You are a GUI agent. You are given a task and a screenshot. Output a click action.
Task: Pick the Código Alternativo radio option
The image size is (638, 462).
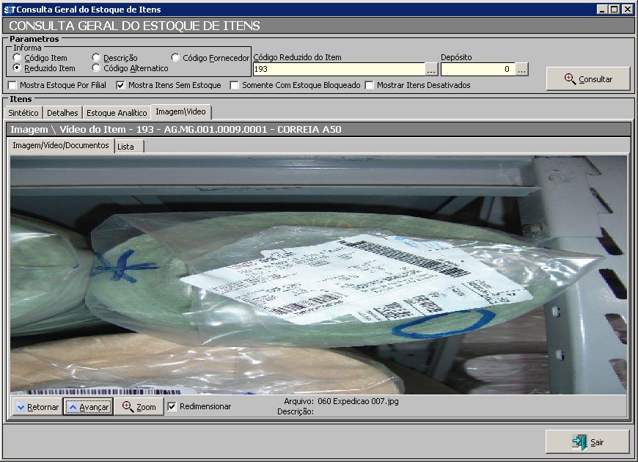click(x=96, y=68)
